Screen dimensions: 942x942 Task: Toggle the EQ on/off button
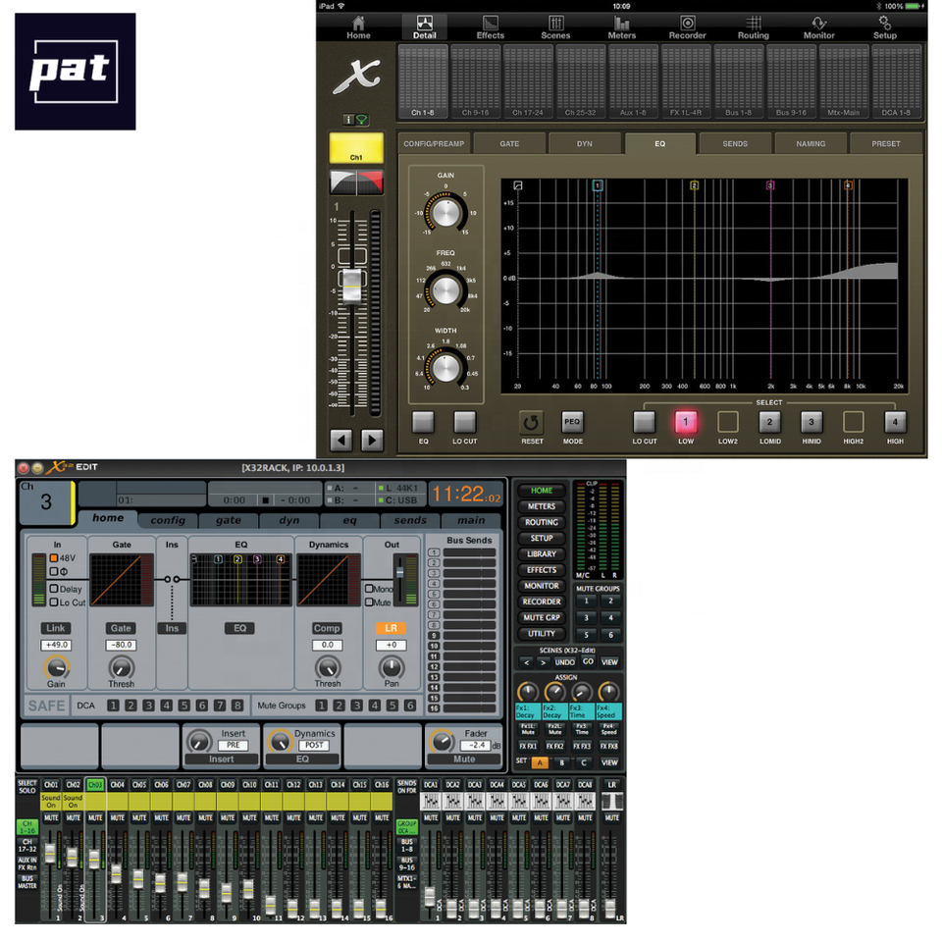(x=423, y=422)
